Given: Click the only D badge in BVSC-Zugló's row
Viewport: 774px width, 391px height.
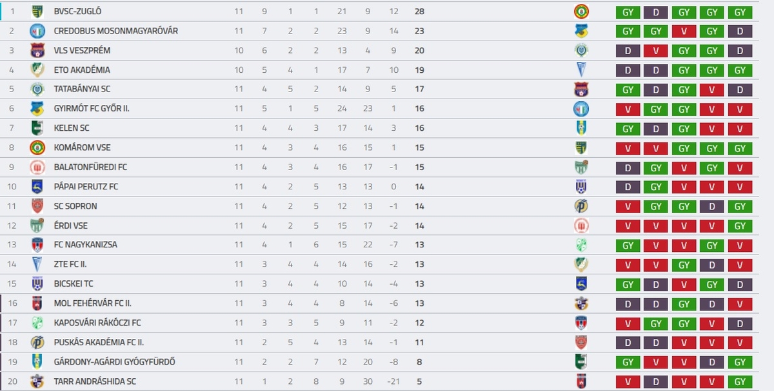Looking at the screenshot, I should click(x=656, y=12).
